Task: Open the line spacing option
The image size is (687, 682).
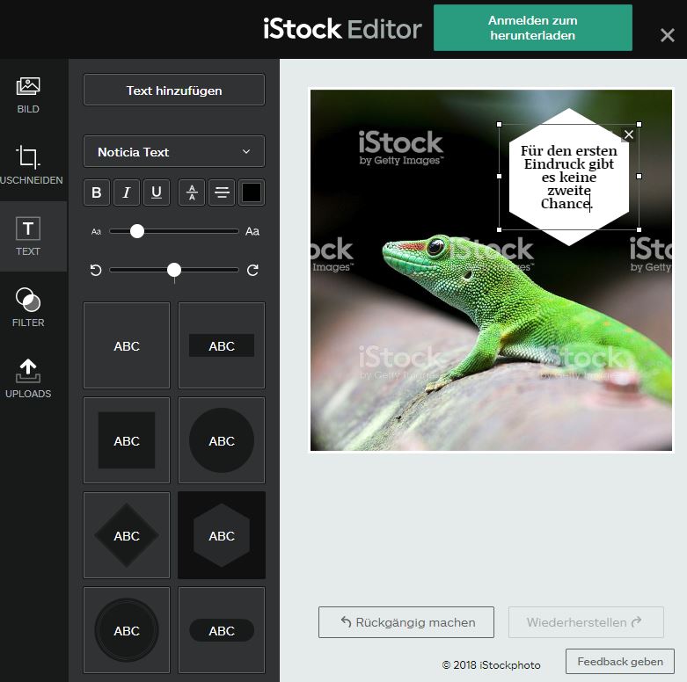Action: [x=192, y=192]
